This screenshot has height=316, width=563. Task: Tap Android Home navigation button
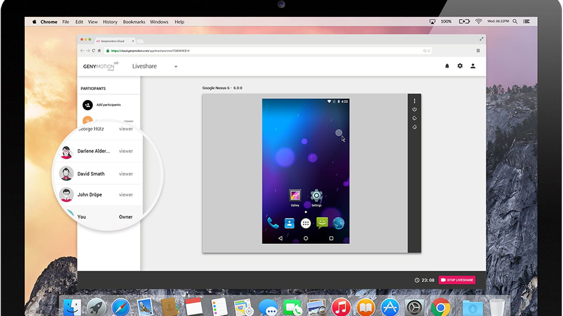point(306,238)
